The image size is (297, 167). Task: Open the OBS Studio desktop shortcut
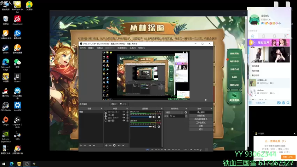click(x=6, y=107)
